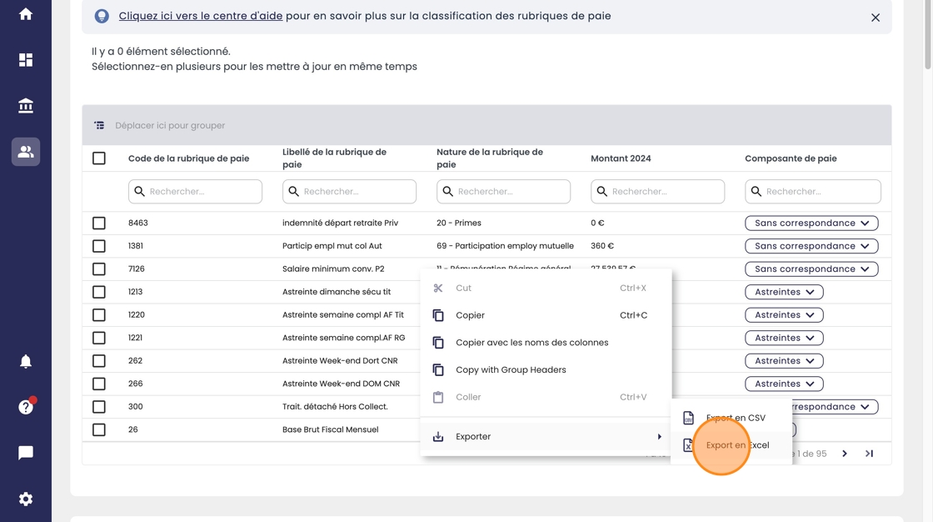Image resolution: width=933 pixels, height=522 pixels.
Task: Select Export en CSV option
Action: click(x=735, y=418)
